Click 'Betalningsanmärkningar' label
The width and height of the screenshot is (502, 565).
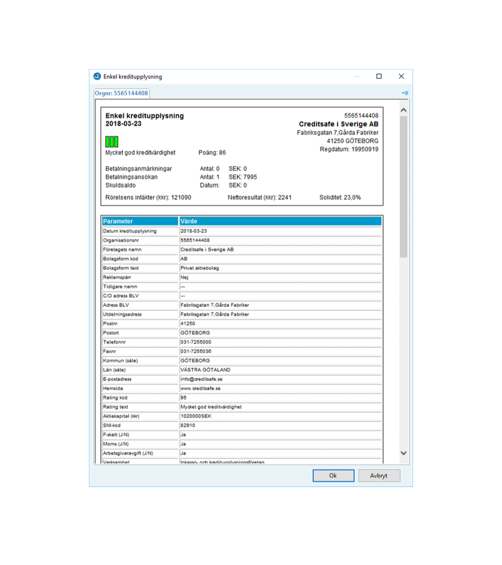(x=139, y=168)
